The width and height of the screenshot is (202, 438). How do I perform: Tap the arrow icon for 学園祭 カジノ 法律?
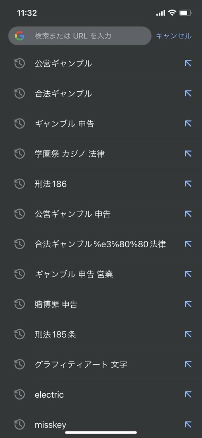[x=188, y=154]
